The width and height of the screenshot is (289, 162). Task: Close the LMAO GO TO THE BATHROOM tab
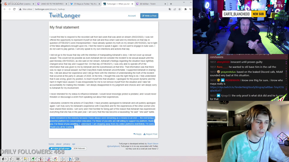pos(66,4)
